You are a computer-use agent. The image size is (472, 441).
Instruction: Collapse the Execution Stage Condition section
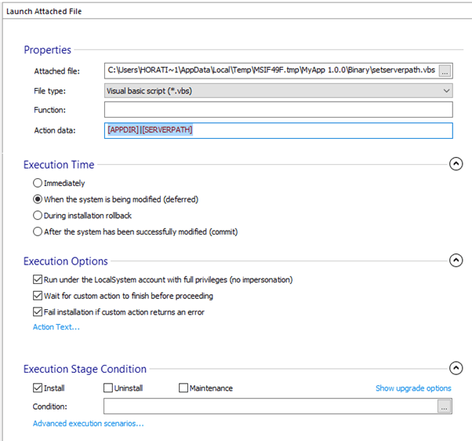(456, 368)
